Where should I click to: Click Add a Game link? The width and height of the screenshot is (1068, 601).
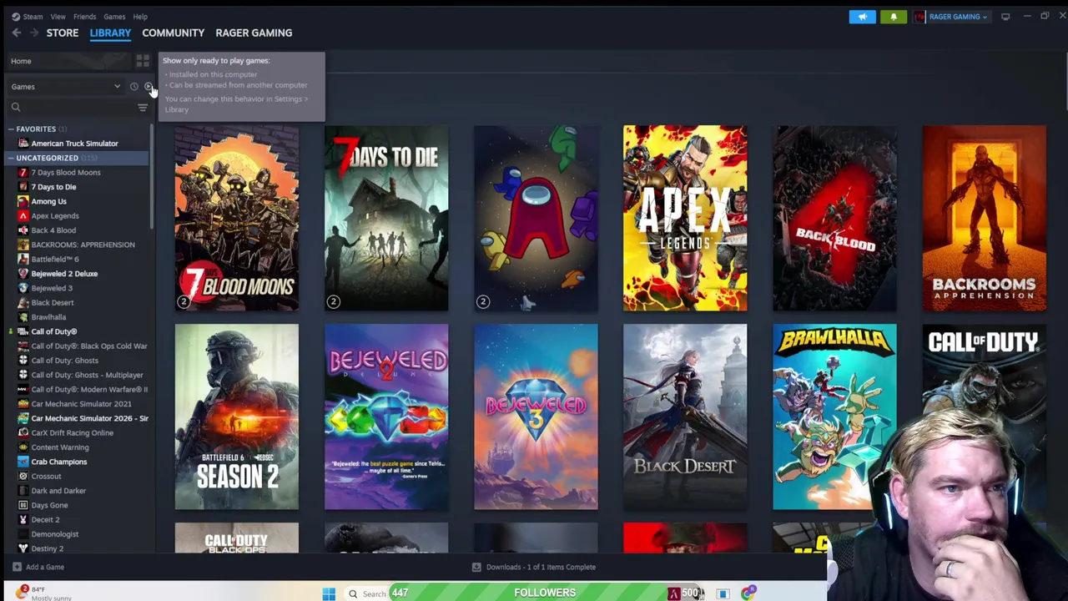(x=45, y=567)
